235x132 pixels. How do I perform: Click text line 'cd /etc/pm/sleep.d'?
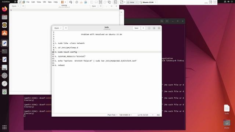click(68, 48)
